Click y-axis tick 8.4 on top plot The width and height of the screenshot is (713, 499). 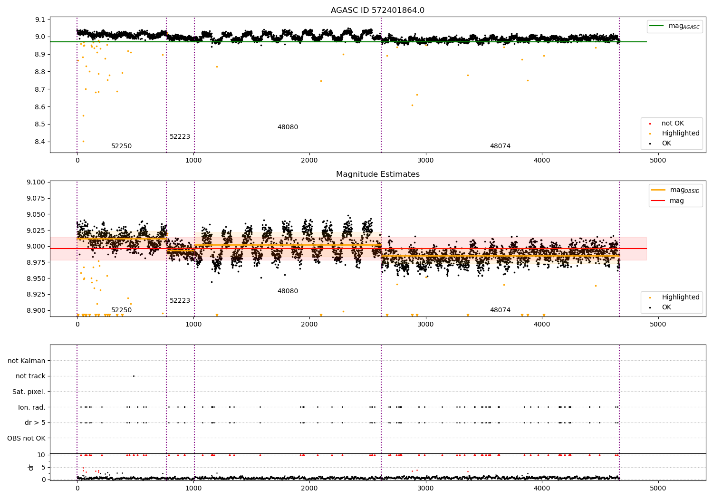pyautogui.click(x=40, y=142)
